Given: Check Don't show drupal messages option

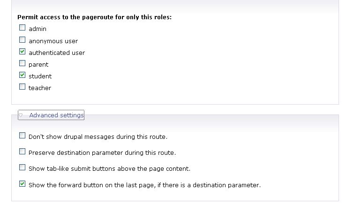Looking at the screenshot, I should 22,135.
